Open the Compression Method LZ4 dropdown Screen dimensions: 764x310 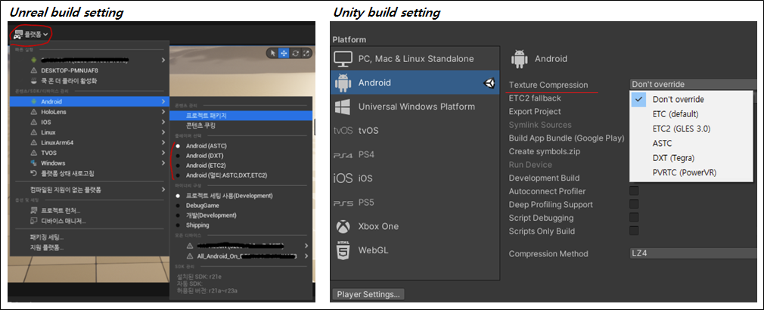[x=694, y=253]
